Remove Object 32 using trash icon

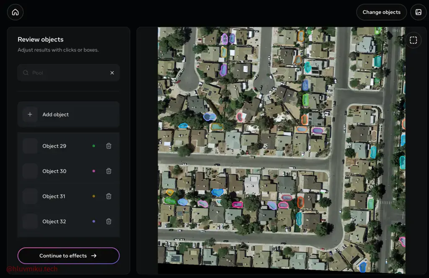(109, 222)
